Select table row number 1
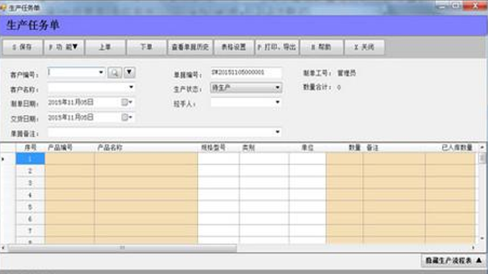This screenshot has width=488, height=274. click(30, 159)
